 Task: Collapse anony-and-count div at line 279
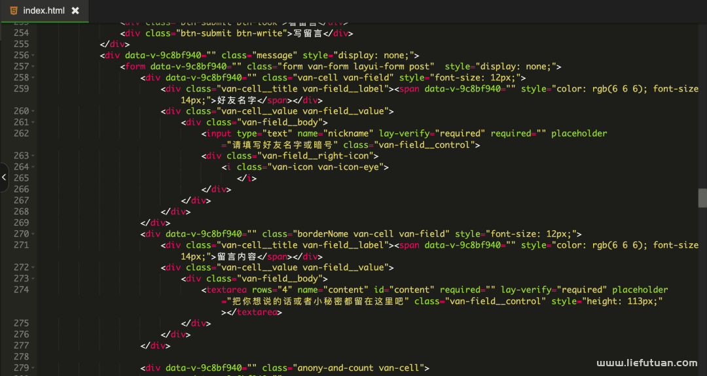coord(33,368)
